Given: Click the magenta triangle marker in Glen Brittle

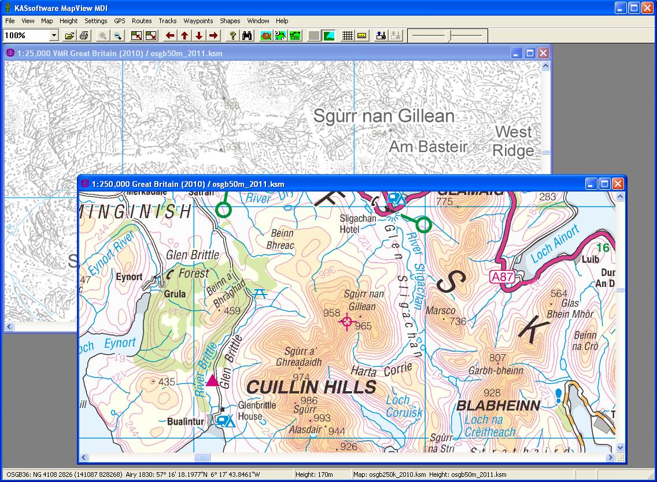Looking at the screenshot, I should pyautogui.click(x=212, y=380).
